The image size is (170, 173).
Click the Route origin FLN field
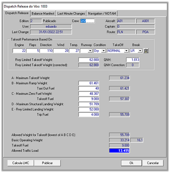[x=126, y=32]
